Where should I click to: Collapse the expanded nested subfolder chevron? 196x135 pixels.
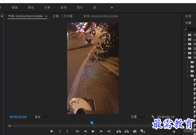click(188, 76)
